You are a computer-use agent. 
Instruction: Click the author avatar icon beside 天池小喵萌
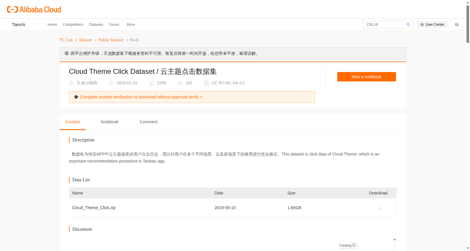click(x=71, y=83)
